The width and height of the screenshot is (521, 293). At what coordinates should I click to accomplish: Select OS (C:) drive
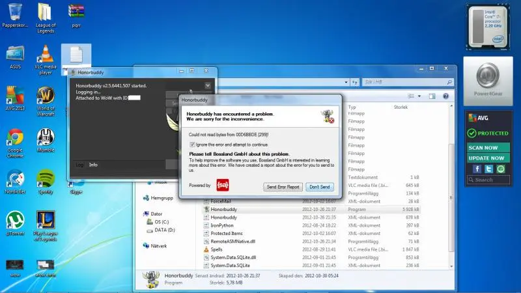pyautogui.click(x=162, y=222)
